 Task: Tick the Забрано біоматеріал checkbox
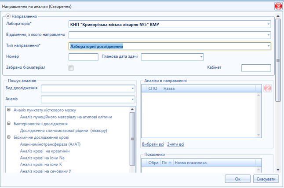coord(71,68)
